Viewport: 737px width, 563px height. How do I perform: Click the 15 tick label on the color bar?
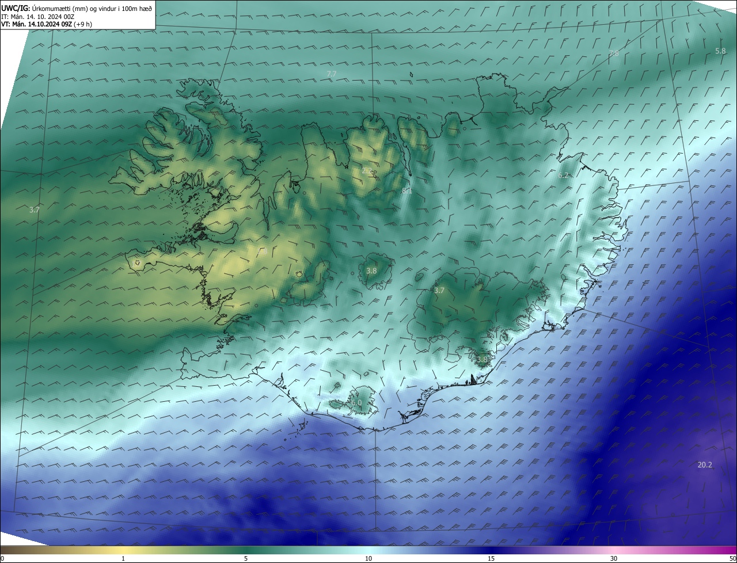[491, 558]
